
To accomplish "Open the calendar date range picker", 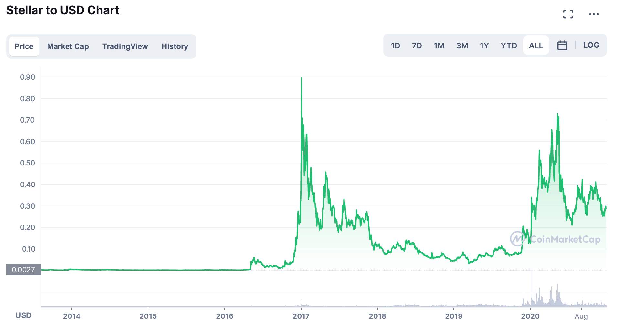I will (562, 45).
